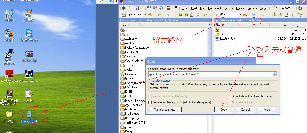Enable Transfer on background checkbox

pos(150,102)
